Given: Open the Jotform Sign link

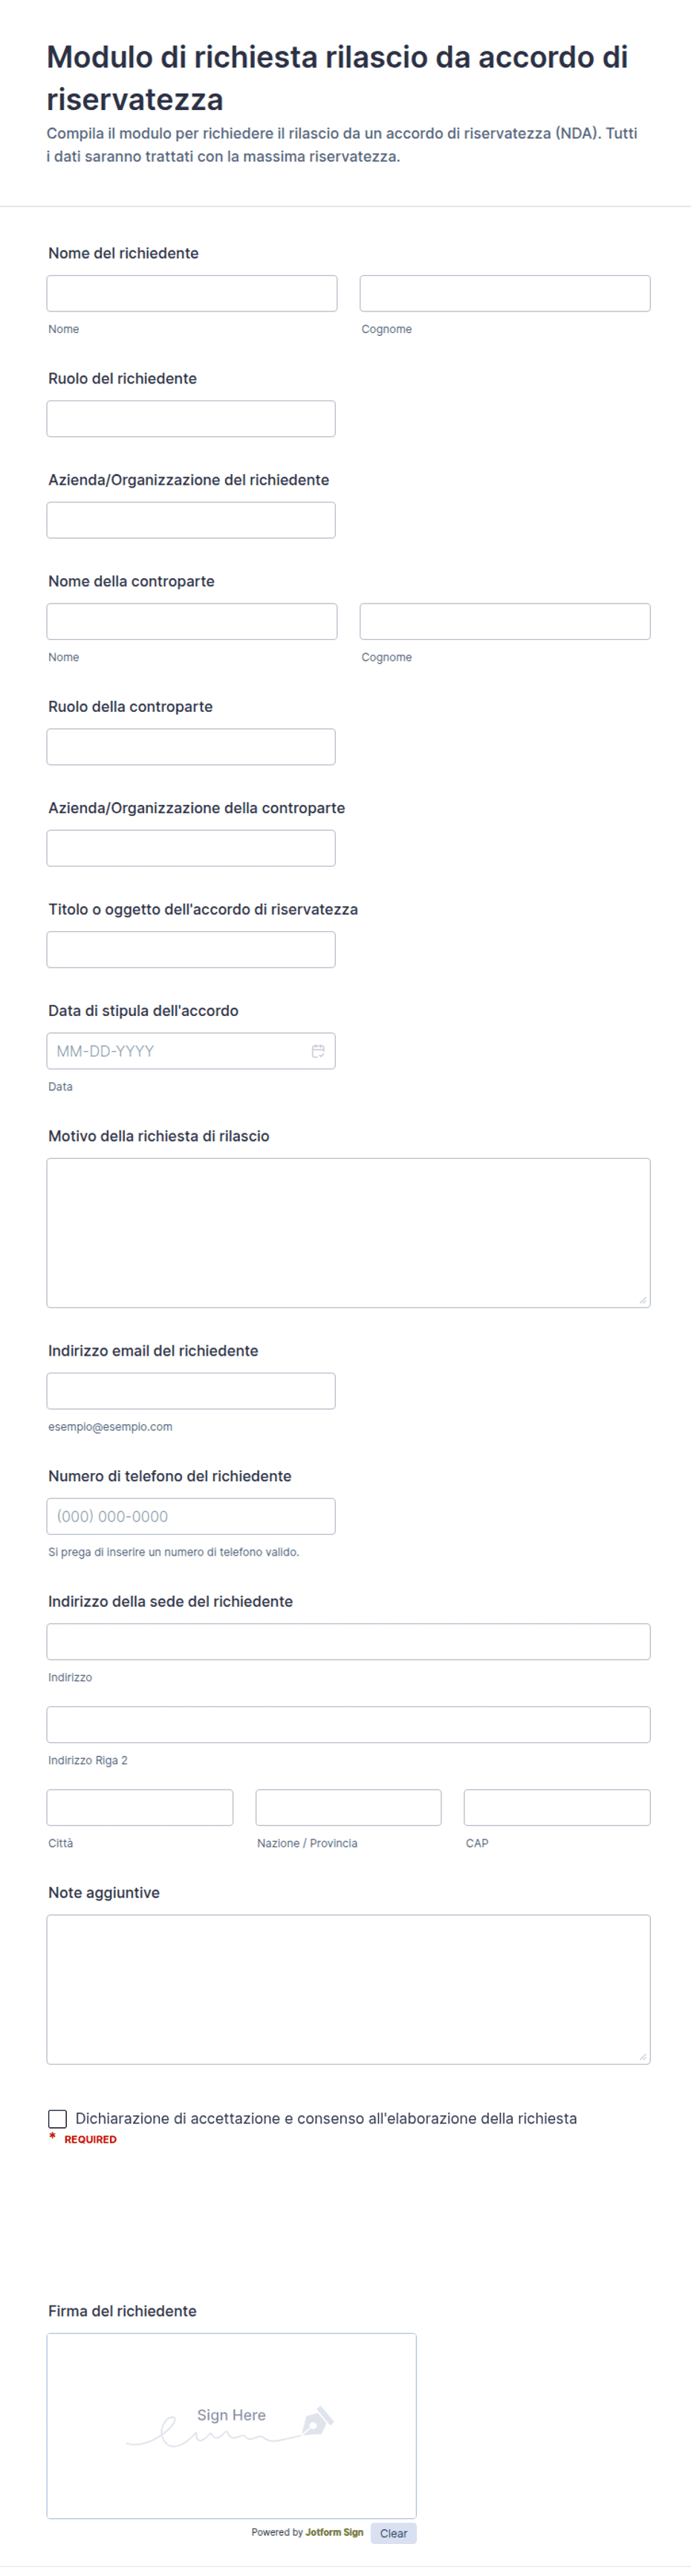Looking at the screenshot, I should pyautogui.click(x=334, y=2532).
